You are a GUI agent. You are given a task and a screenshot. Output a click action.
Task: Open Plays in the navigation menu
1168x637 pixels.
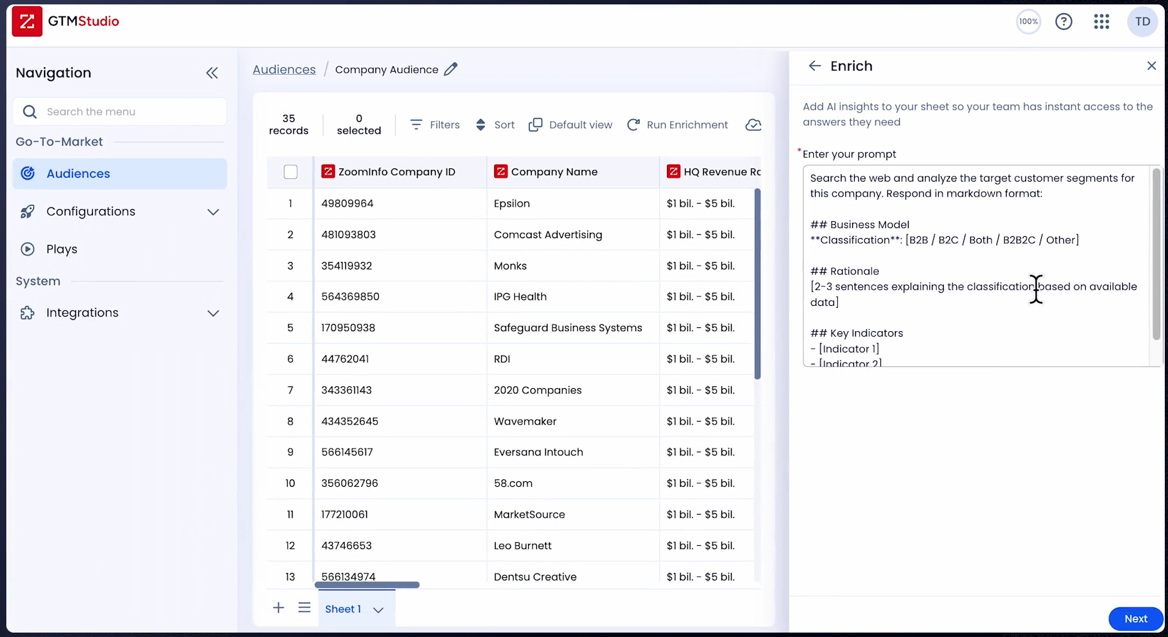(120, 249)
